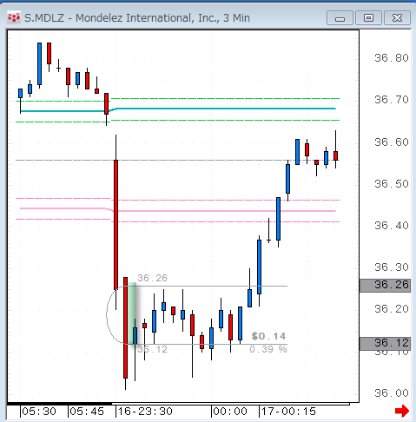Click the 36.60 price axis label
The width and height of the screenshot is (416, 422).
[x=392, y=142]
